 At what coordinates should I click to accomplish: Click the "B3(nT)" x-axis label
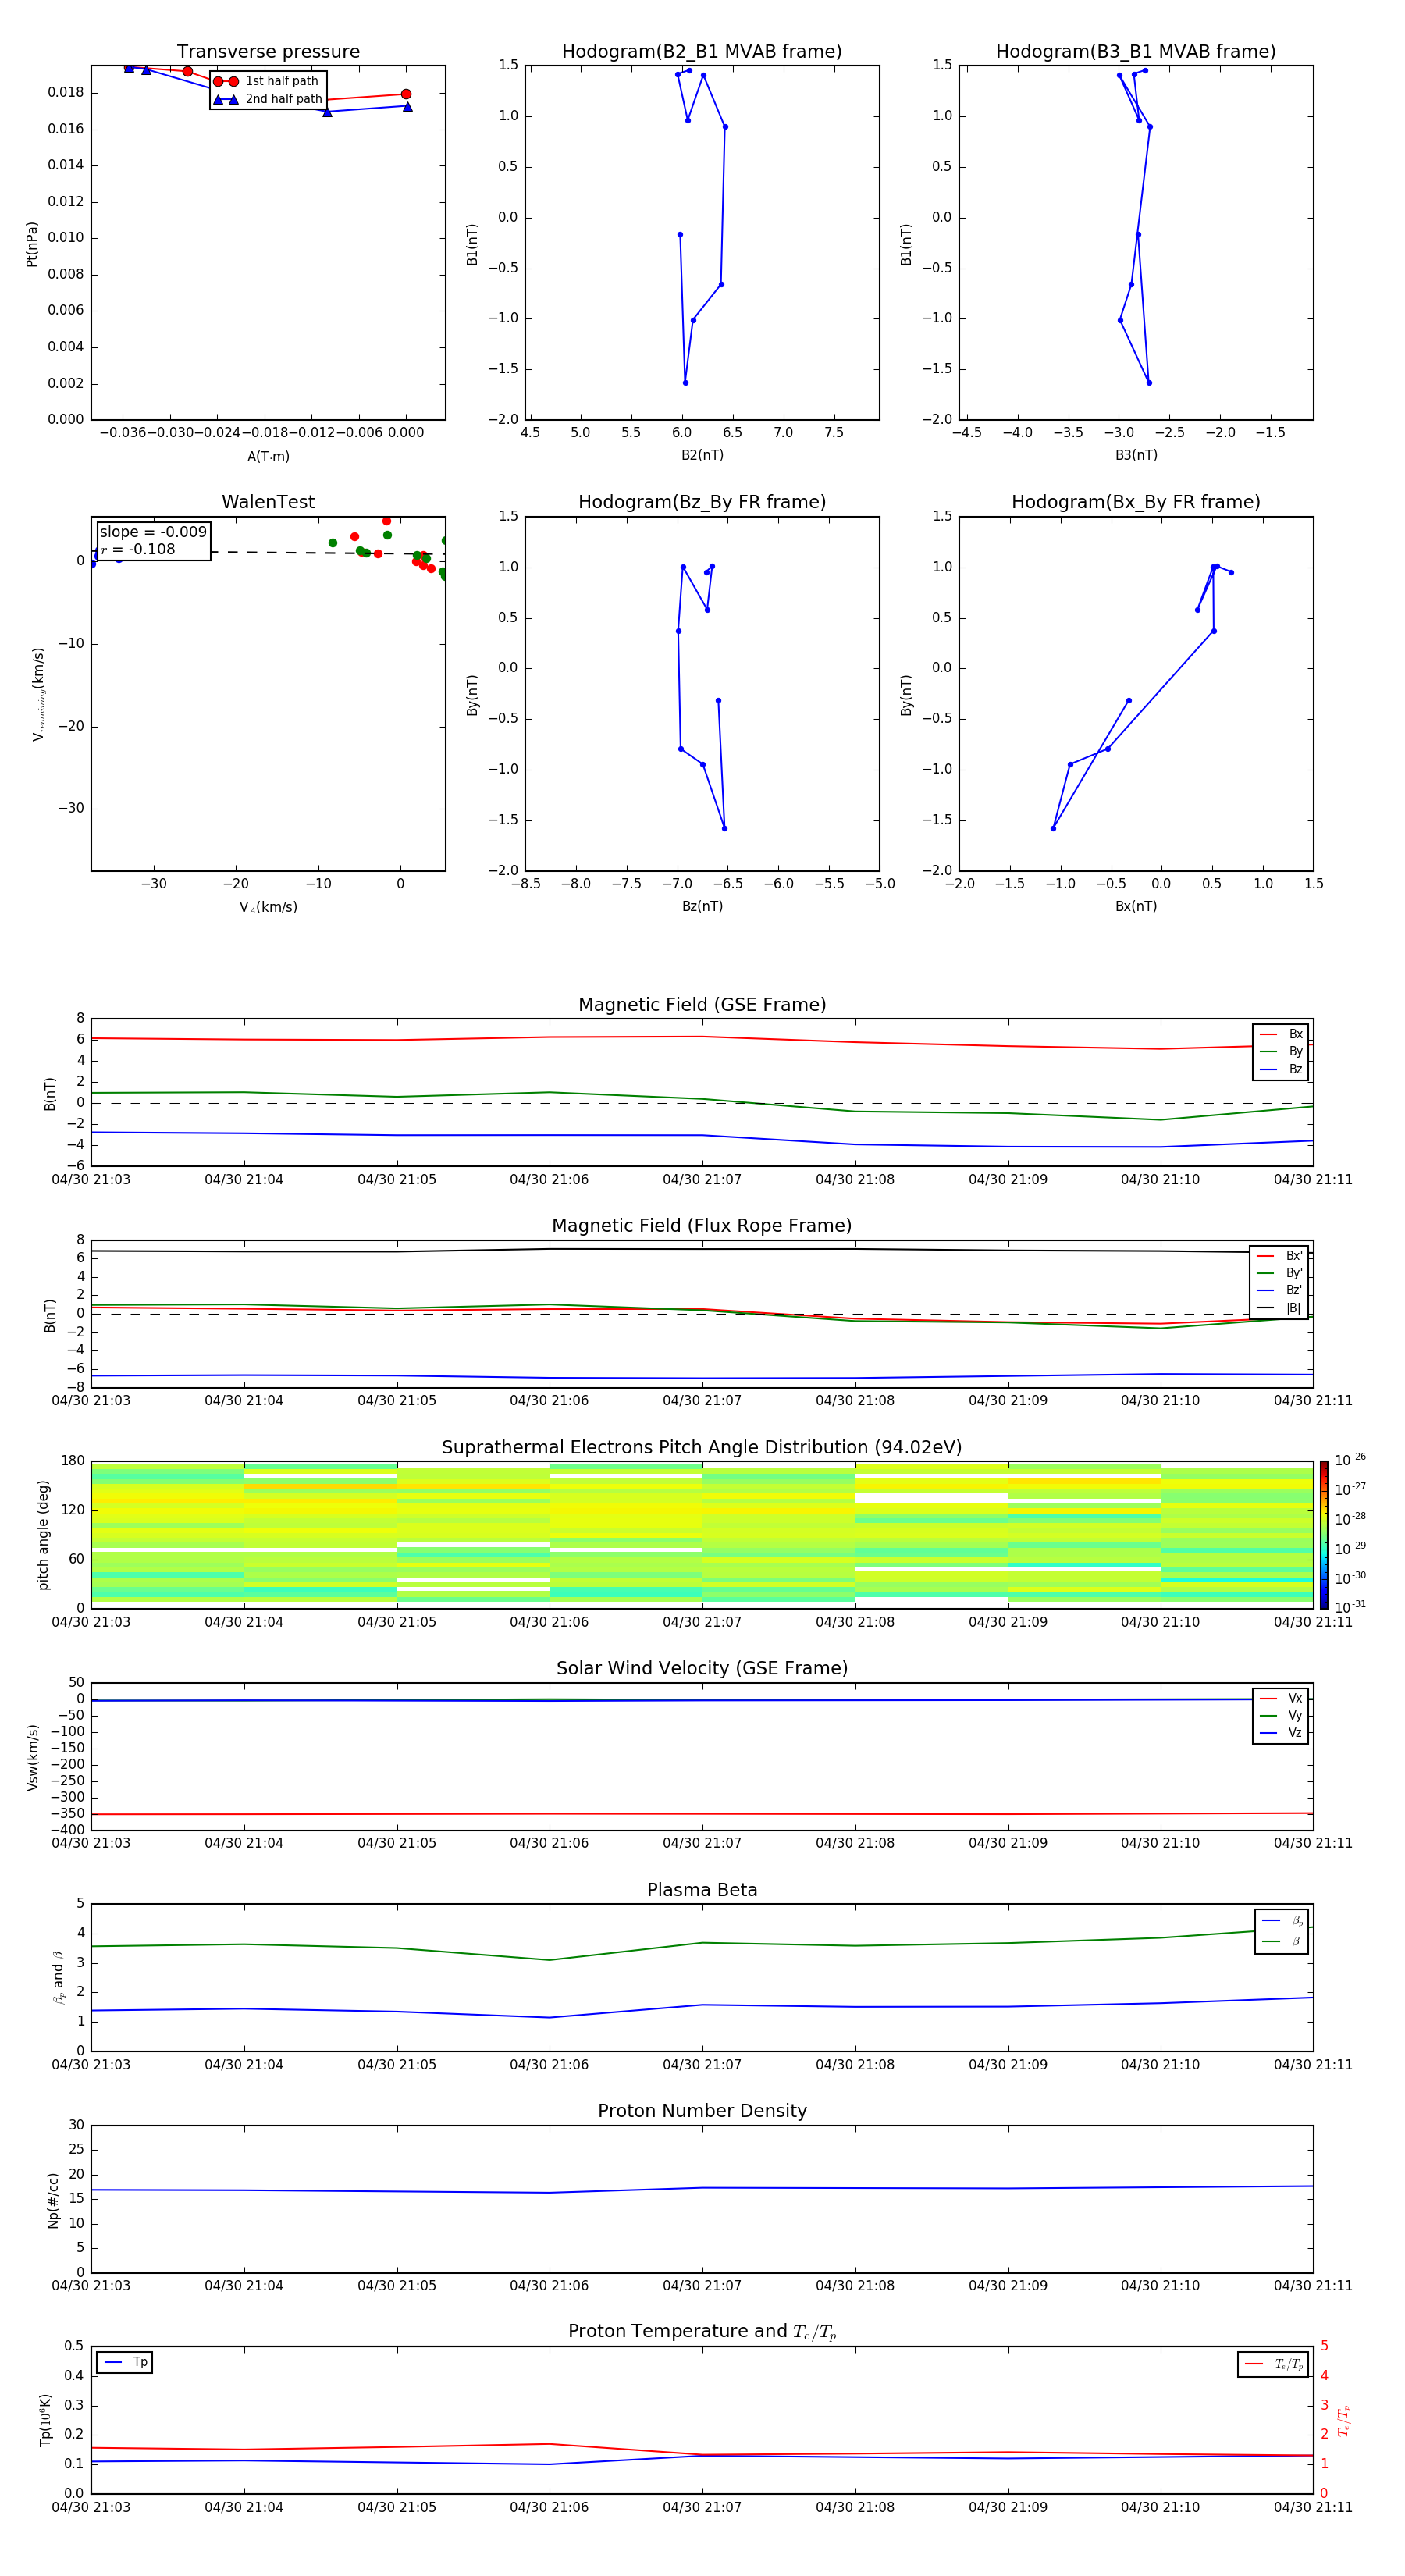[x=1136, y=455]
